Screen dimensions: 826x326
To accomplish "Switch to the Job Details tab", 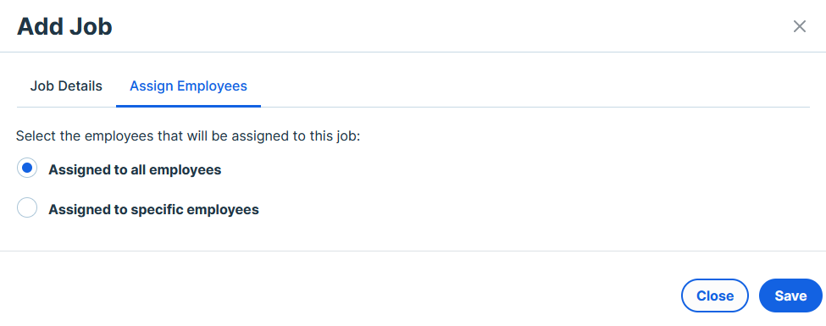I will click(x=66, y=86).
